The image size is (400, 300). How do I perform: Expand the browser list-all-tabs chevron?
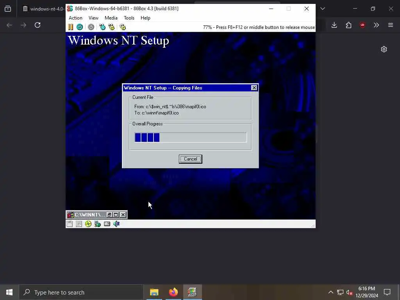(x=323, y=9)
